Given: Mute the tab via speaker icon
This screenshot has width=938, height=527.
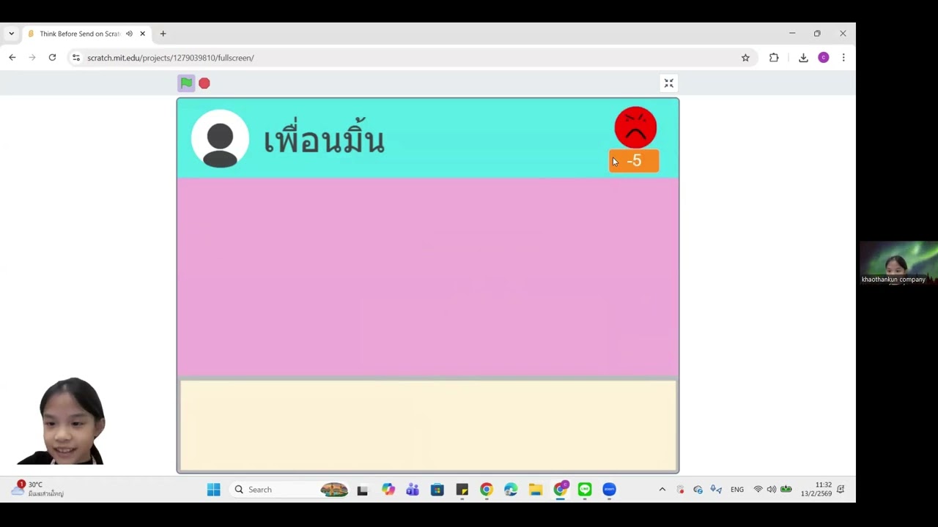Looking at the screenshot, I should coord(129,34).
